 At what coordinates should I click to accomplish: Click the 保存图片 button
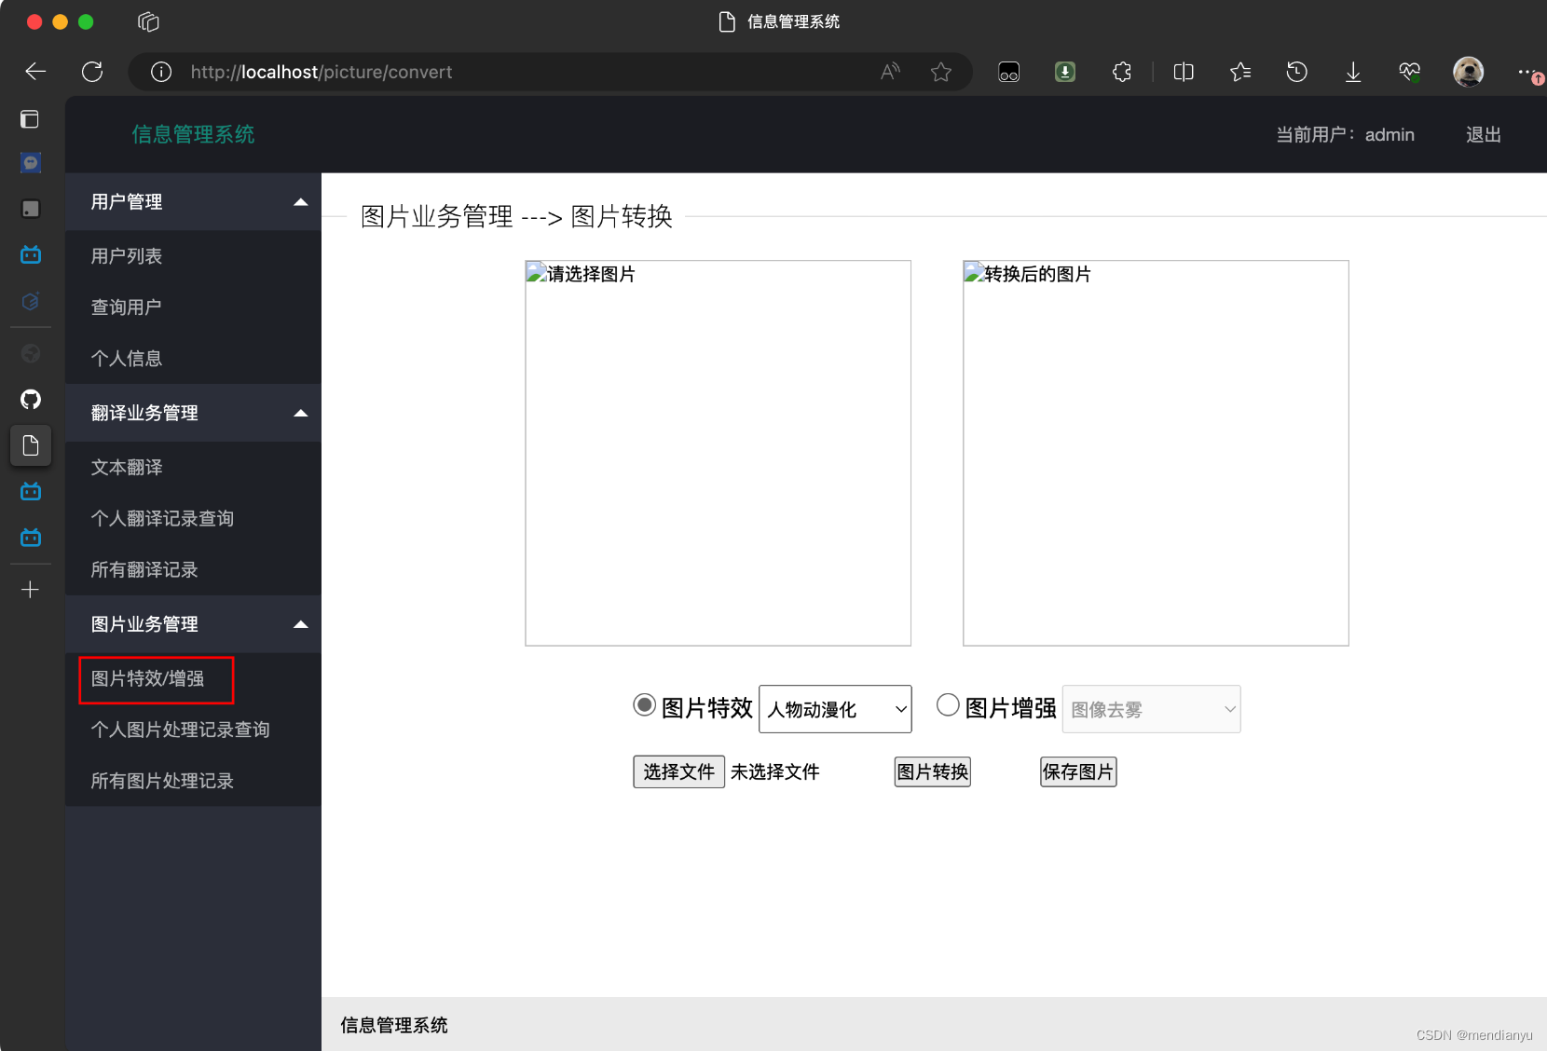tap(1077, 771)
